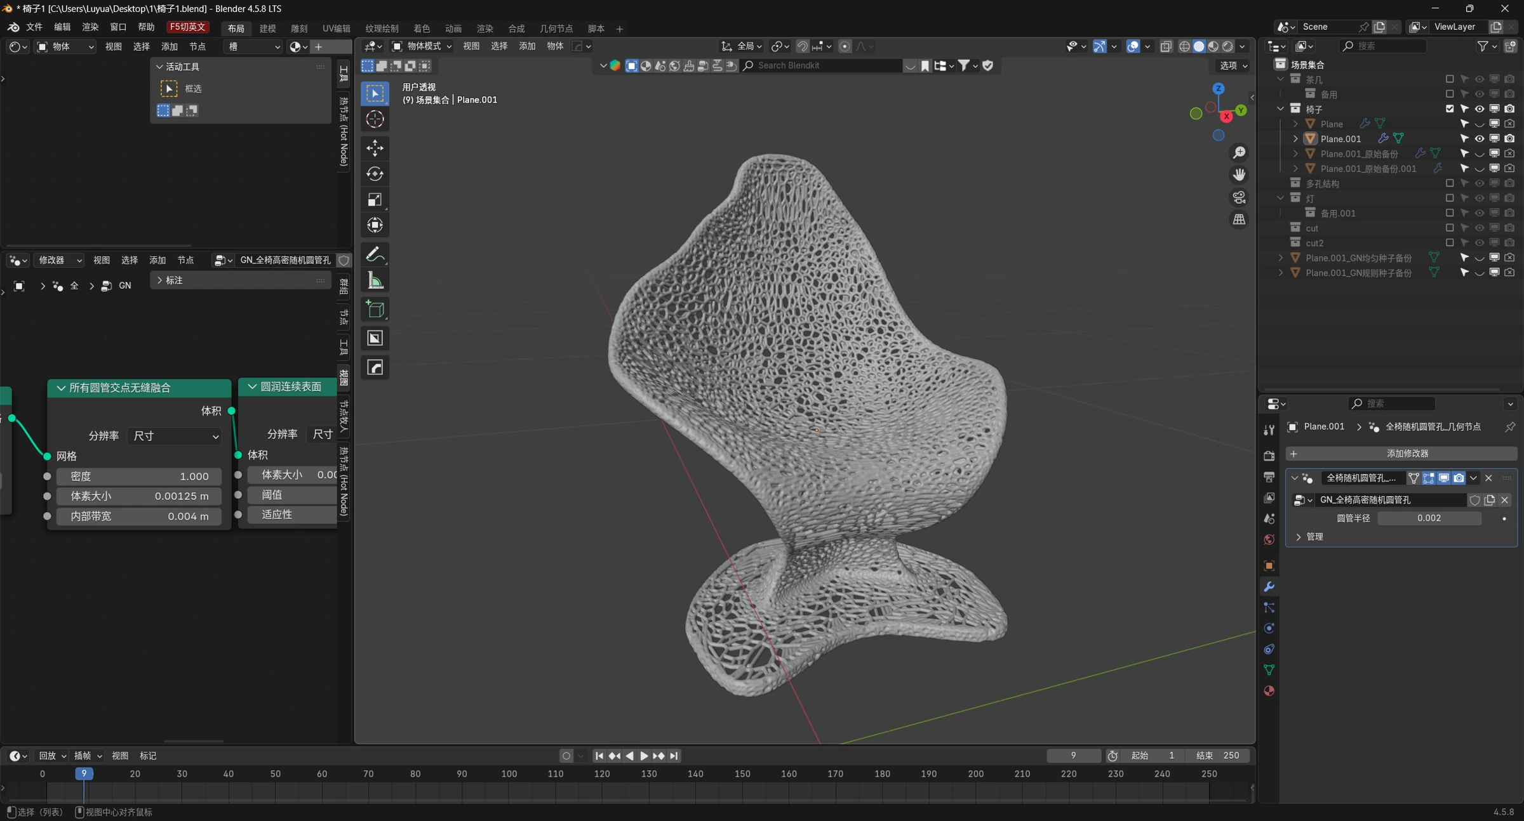Select the Transform tool

click(x=375, y=225)
